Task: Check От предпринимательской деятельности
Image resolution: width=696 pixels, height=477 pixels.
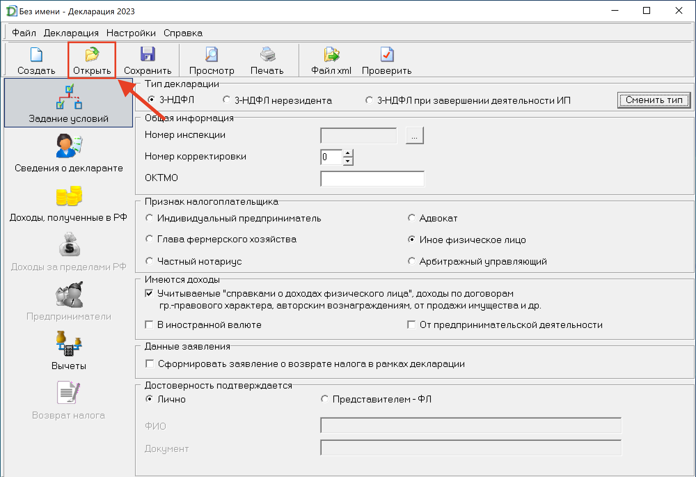Action: pyautogui.click(x=411, y=325)
